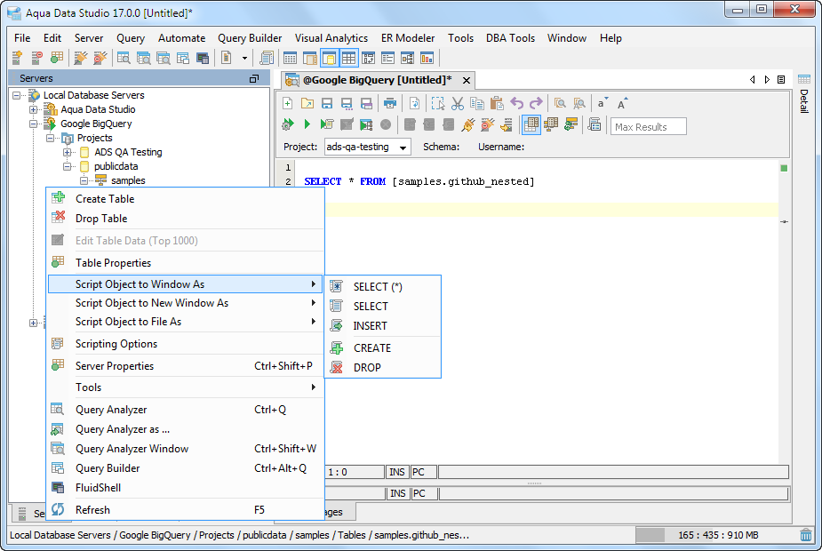Choose Refresh in the context menu
This screenshot has width=822, height=551.
tap(186, 509)
